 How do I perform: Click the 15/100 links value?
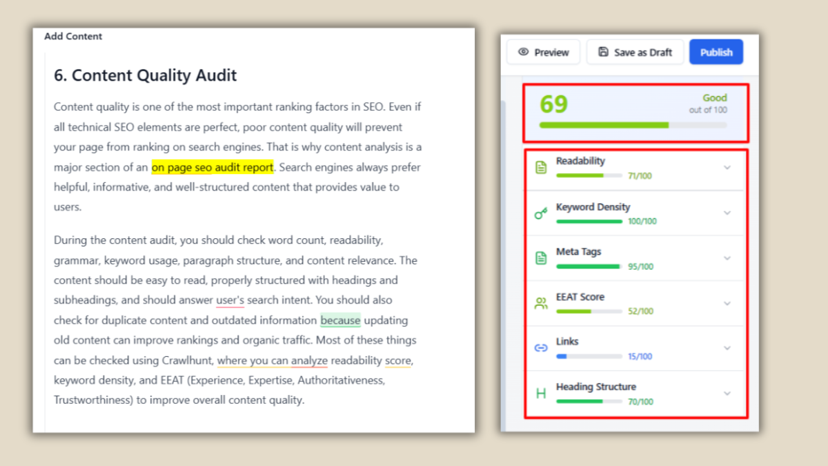click(640, 357)
